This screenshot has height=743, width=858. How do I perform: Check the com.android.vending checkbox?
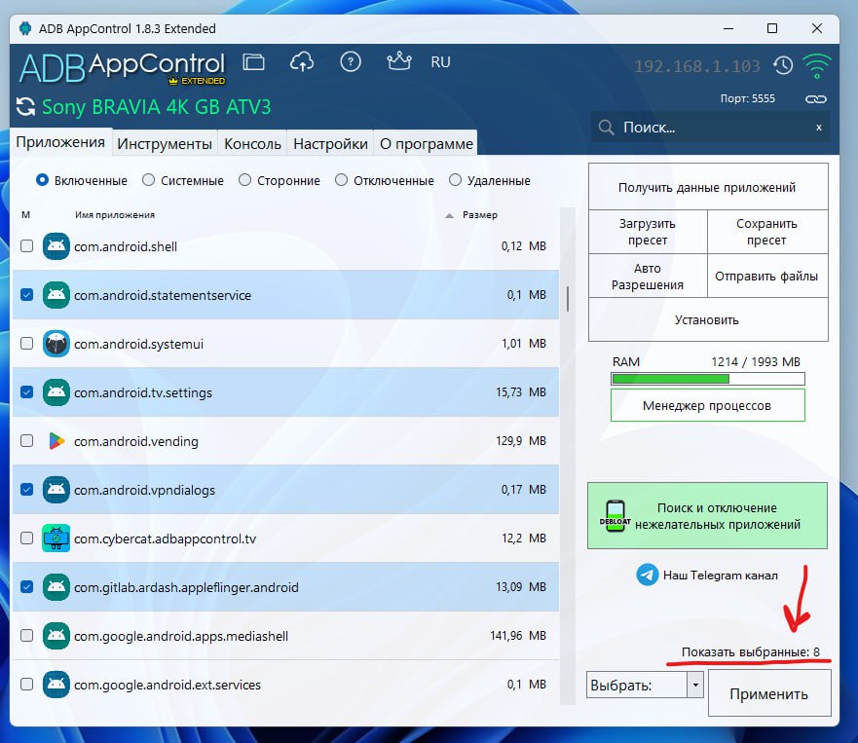click(x=27, y=441)
